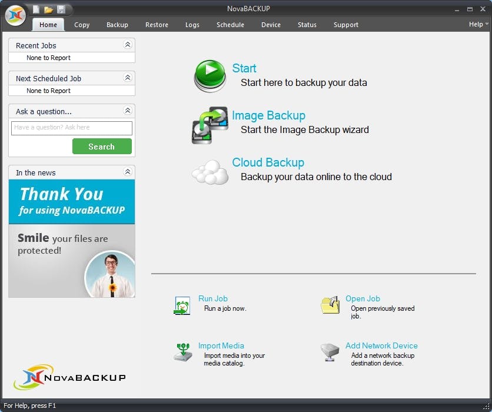Go to the Logs tab
The height and width of the screenshot is (412, 492).
(192, 25)
